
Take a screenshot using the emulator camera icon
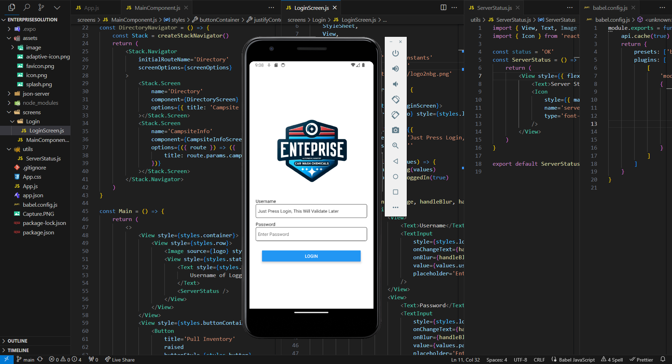click(396, 130)
